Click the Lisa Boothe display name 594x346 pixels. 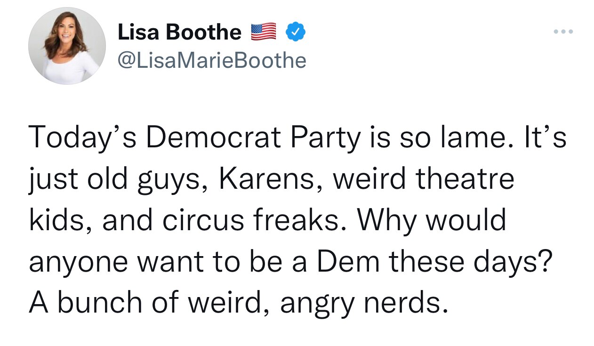(179, 32)
